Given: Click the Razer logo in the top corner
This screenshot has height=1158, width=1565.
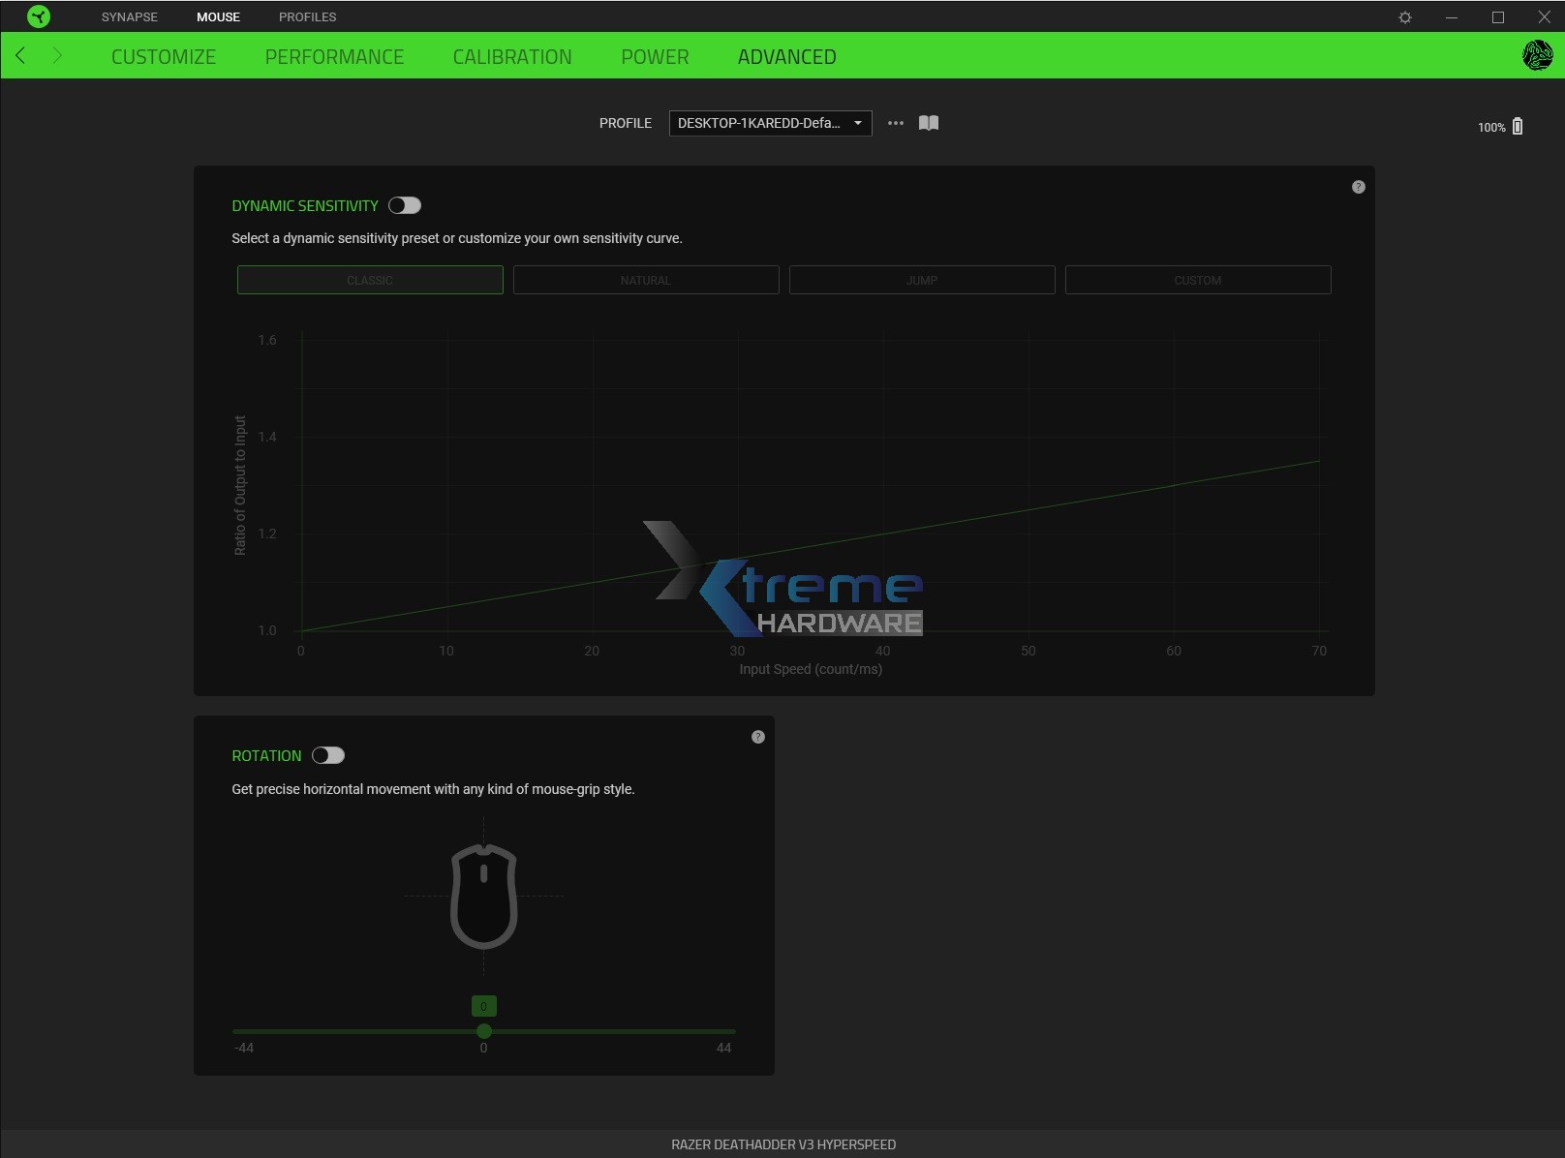Looking at the screenshot, I should coord(38,16).
